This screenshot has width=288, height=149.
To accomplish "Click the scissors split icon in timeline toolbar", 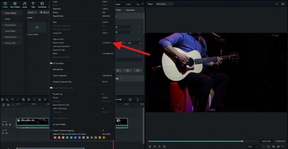I will (40, 99).
